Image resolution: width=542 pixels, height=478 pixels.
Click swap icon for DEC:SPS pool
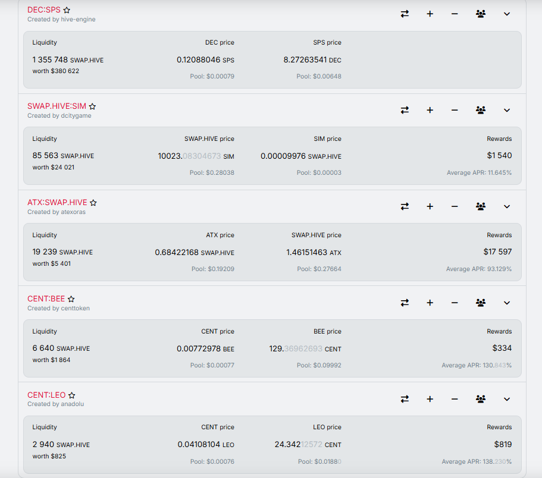coord(405,14)
